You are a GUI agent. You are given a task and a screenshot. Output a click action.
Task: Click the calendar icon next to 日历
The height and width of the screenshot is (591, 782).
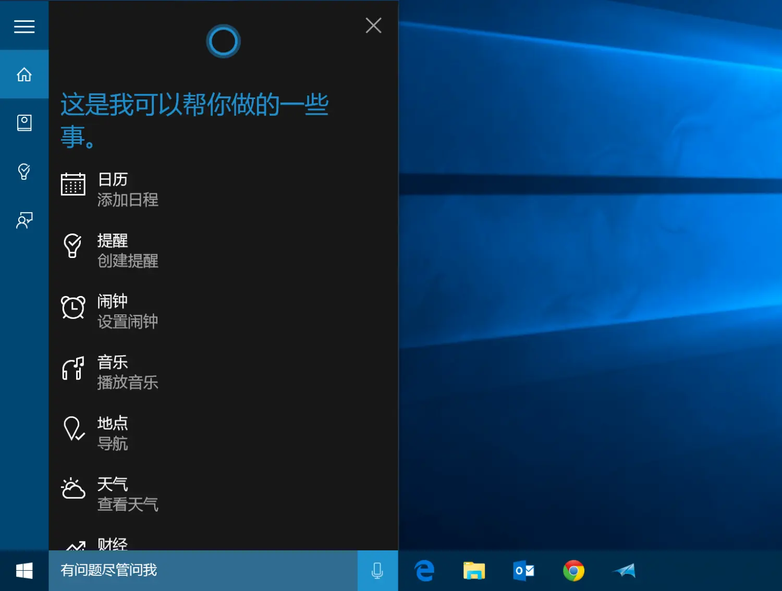pos(73,184)
